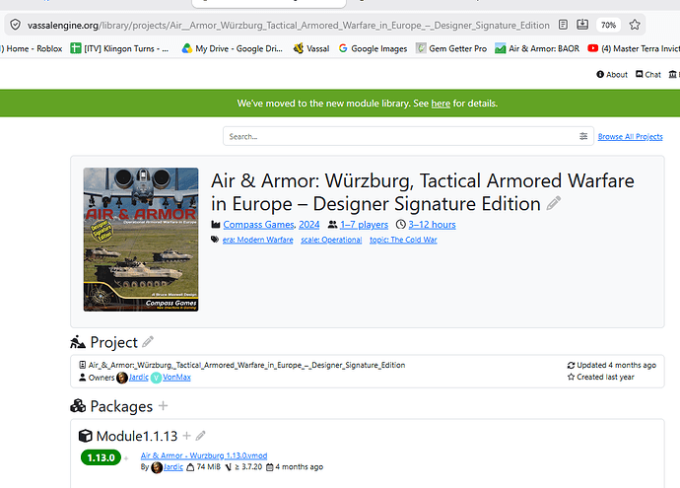Select tag era: Modern Warfare

coord(257,240)
